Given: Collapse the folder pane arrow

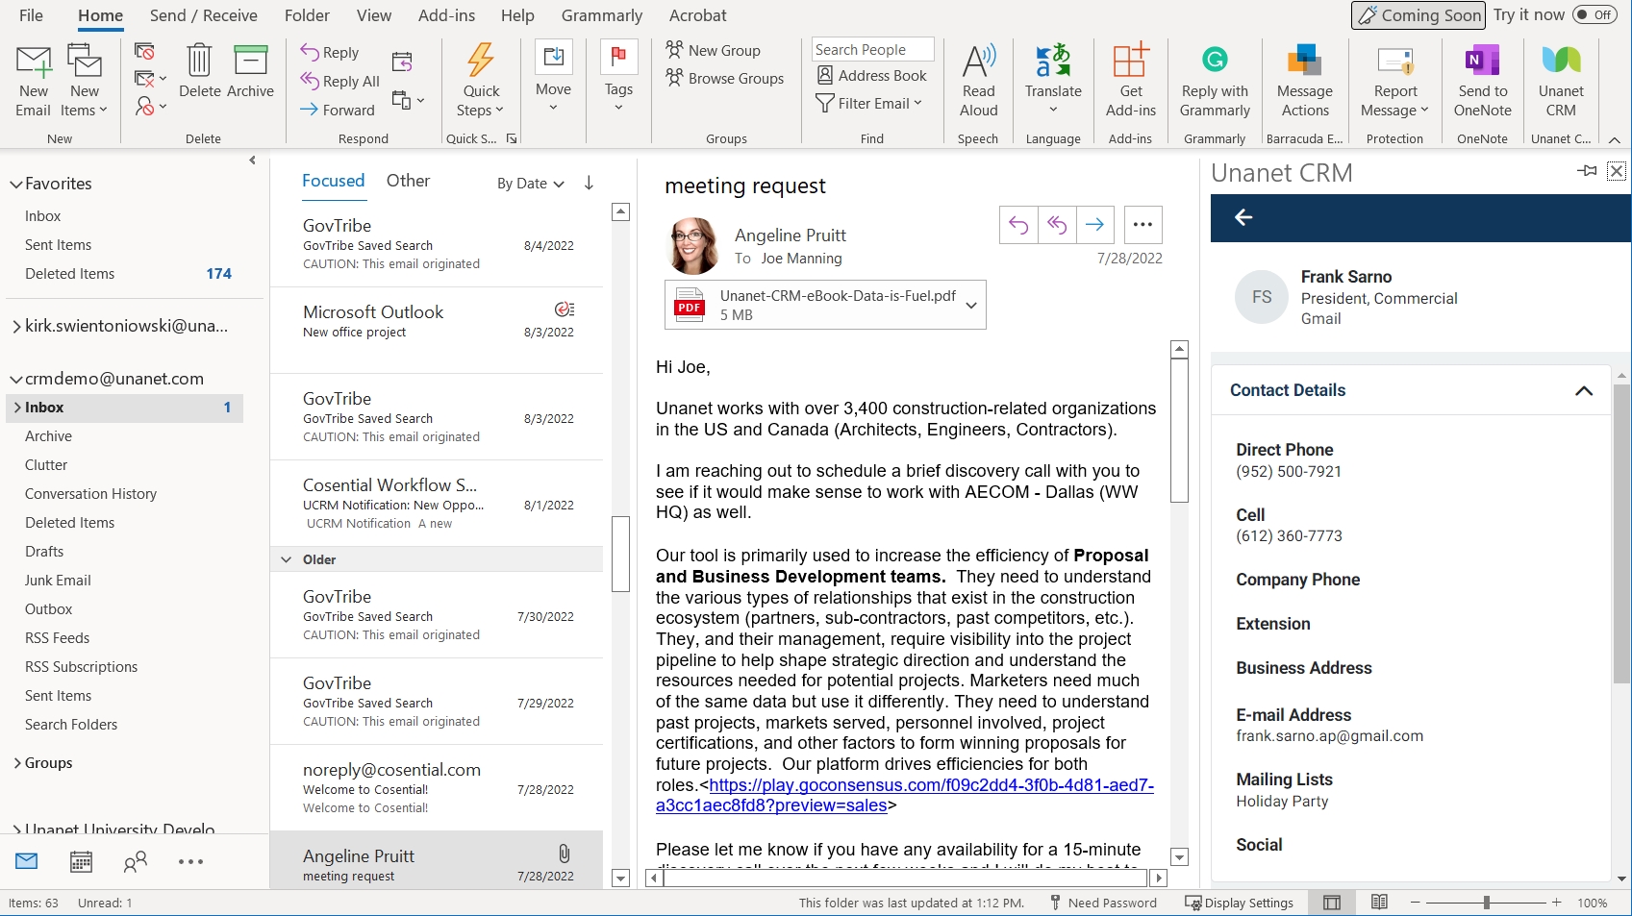Looking at the screenshot, I should click(252, 161).
